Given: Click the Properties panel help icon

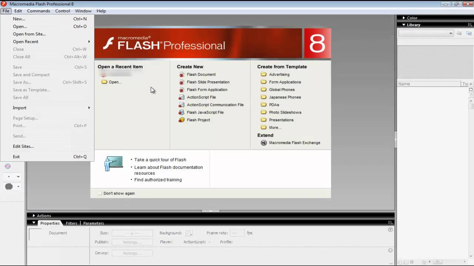Looking at the screenshot, I should click(x=390, y=230).
